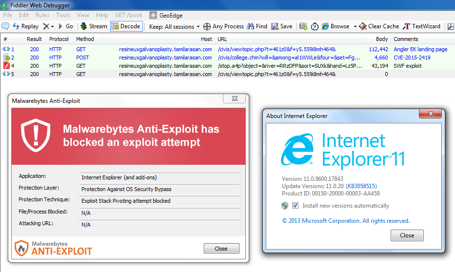Toggle the Decode button
455x272 pixels.
point(126,26)
